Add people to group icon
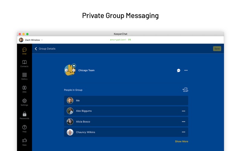Image resolution: width=241 pixels, height=151 pixels. coord(185,90)
